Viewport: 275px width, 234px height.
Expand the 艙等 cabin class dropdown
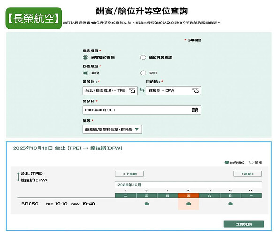[112, 130]
